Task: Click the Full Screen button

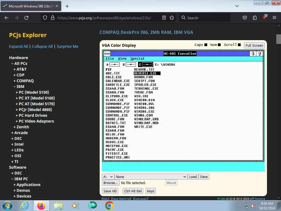Action: pyautogui.click(x=254, y=45)
